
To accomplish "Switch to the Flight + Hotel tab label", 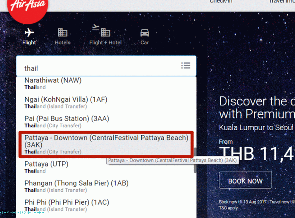I will 105,42.
